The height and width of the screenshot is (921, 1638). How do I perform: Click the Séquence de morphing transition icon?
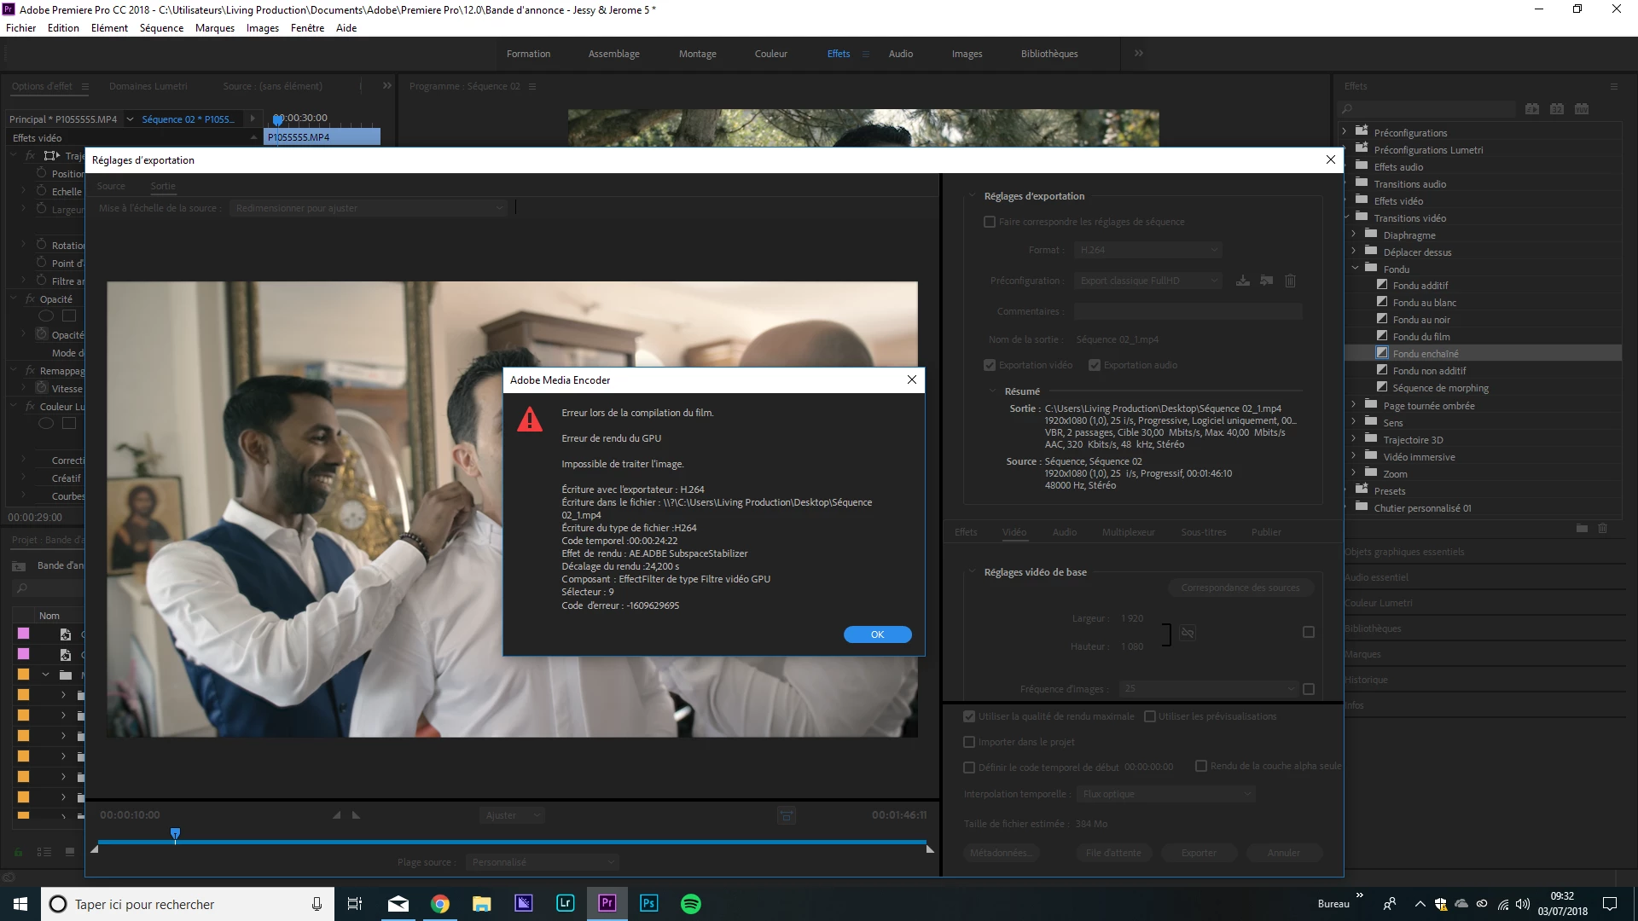1382,387
